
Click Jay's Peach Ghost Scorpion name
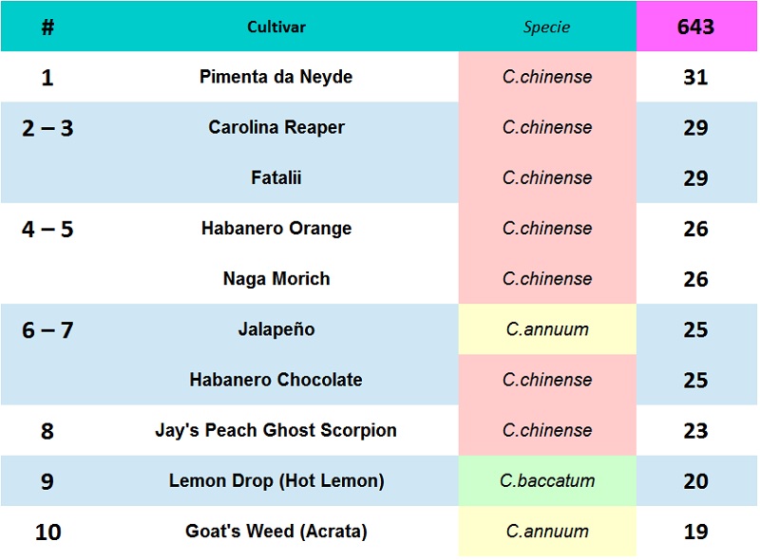(275, 430)
